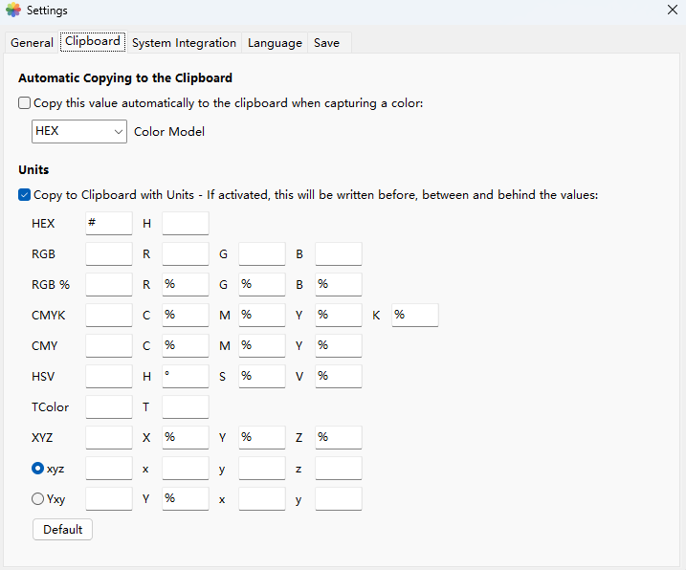Click the HSV H degree field

pyautogui.click(x=186, y=377)
